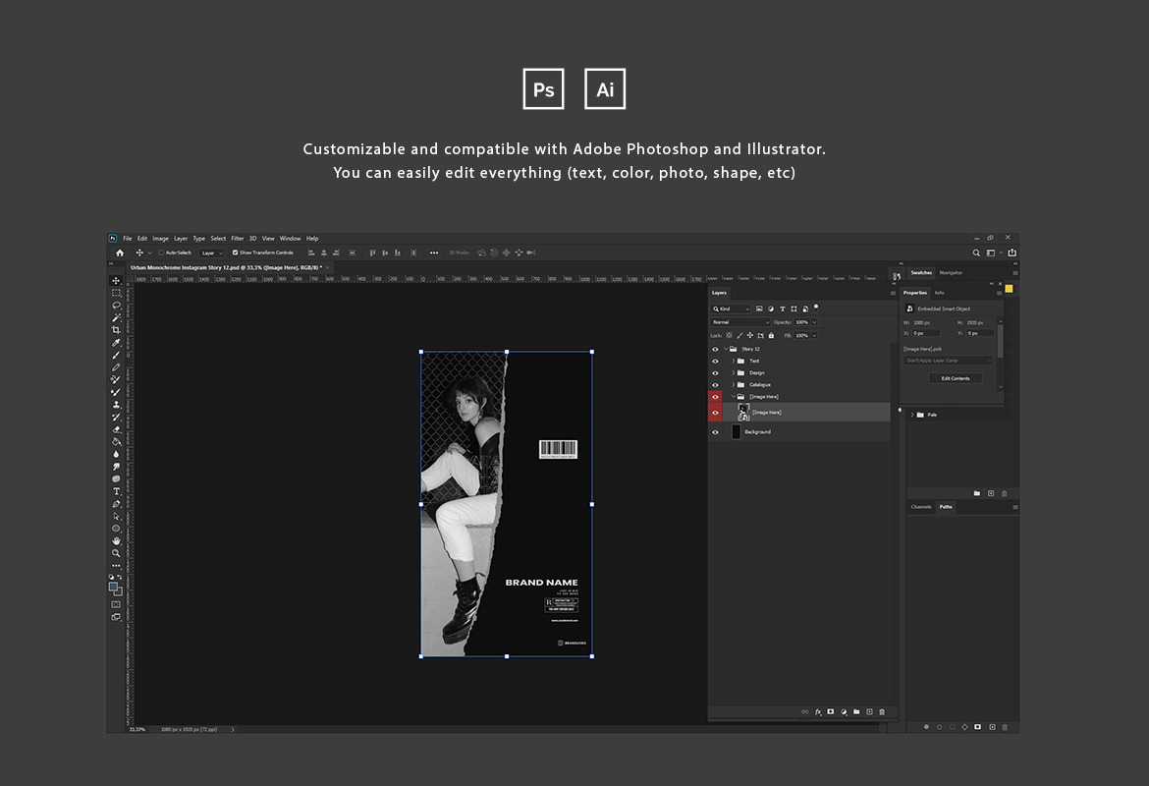The height and width of the screenshot is (786, 1149).
Task: Create new adjustment layer icon
Action: tap(844, 712)
